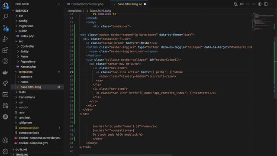Expand the Form folder

coord(24,56)
